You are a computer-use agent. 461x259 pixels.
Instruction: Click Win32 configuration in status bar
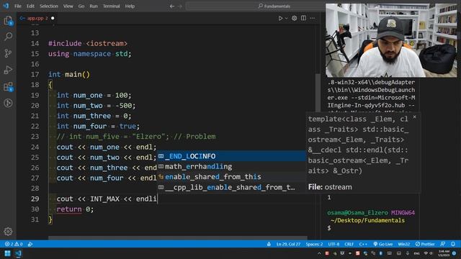click(403, 244)
